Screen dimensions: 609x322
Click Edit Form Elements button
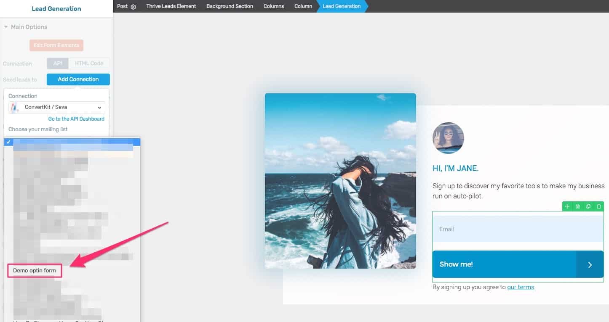pos(56,45)
